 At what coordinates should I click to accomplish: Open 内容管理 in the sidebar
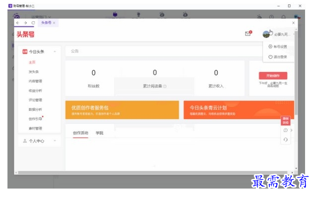(x=35, y=81)
